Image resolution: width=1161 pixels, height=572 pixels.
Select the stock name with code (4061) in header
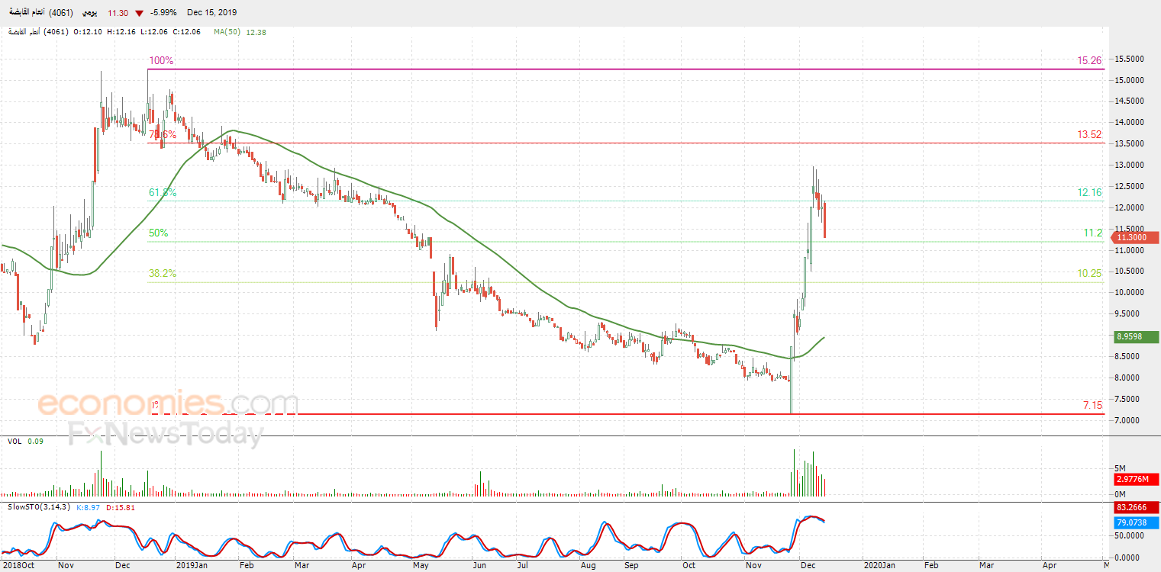(x=41, y=12)
